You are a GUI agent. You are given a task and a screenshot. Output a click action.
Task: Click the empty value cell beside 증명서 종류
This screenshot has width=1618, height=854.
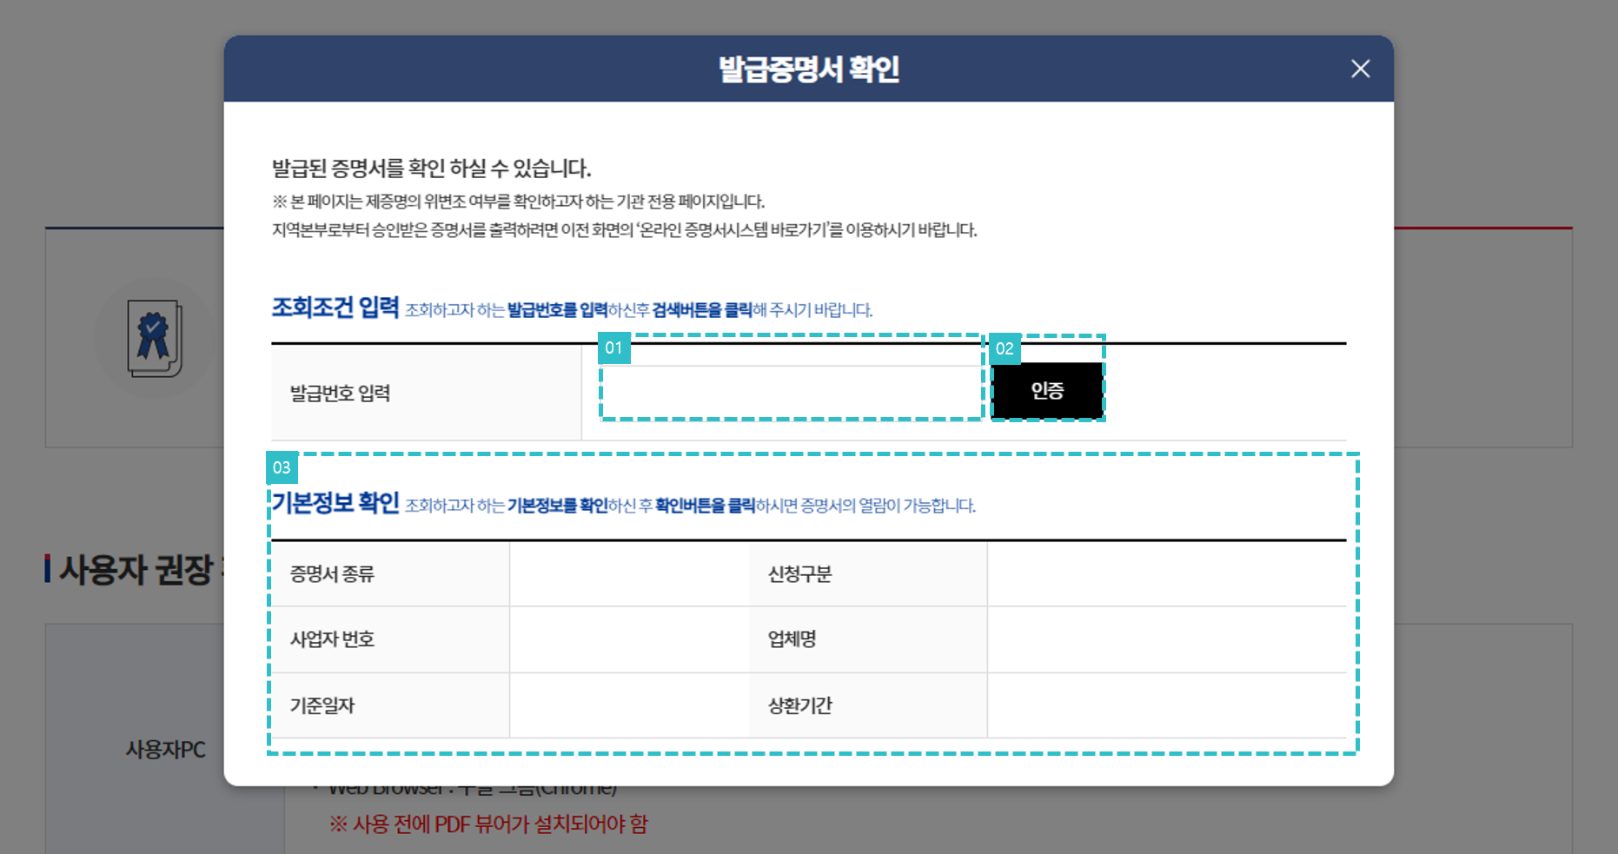[x=629, y=574]
